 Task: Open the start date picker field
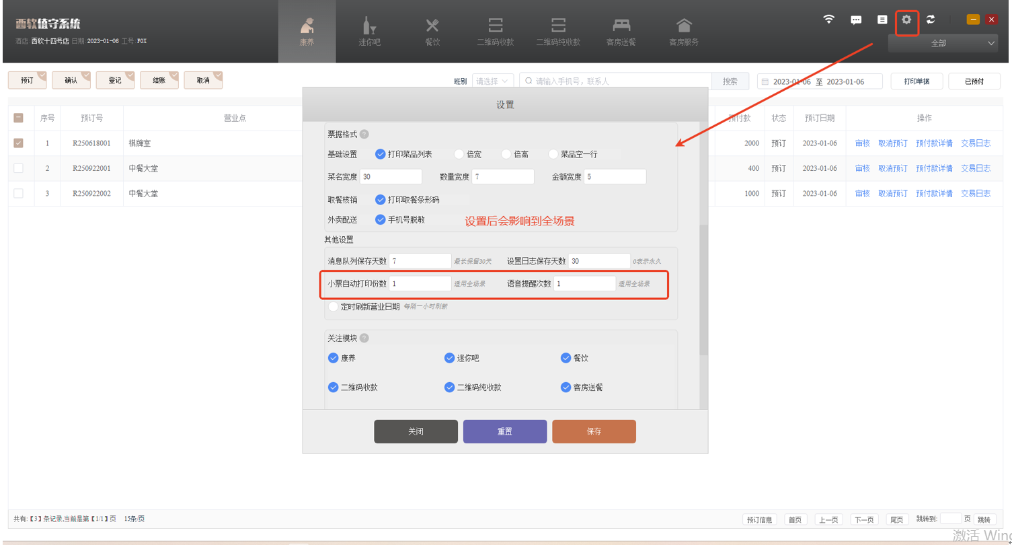coord(790,82)
